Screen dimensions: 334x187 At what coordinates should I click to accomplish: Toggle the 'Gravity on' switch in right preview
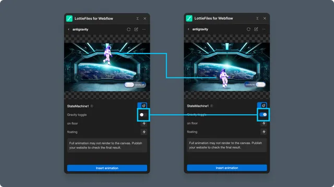point(255,84)
